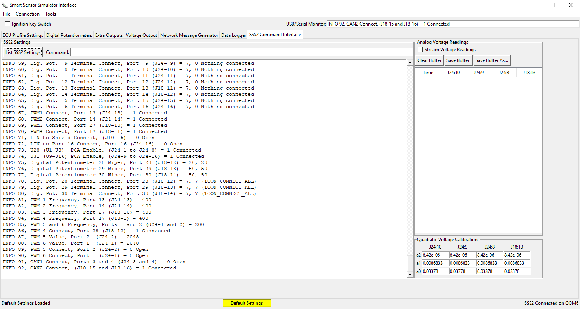Select SSS2 Command Interface tab

(x=275, y=35)
